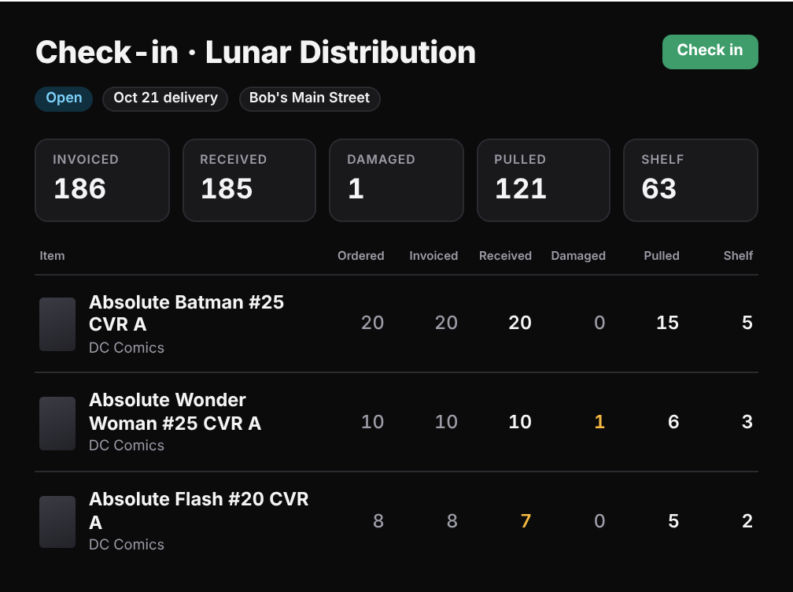This screenshot has height=592, width=793.
Task: Select the Invoiced 186 summary card
Action: tap(102, 180)
